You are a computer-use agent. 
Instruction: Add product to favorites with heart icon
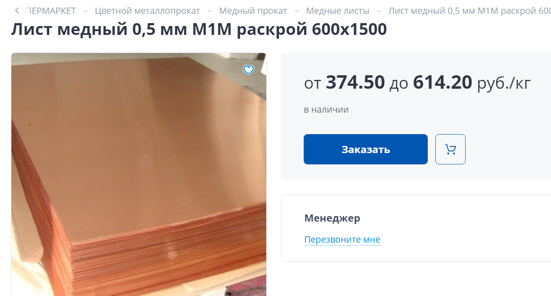tap(249, 70)
